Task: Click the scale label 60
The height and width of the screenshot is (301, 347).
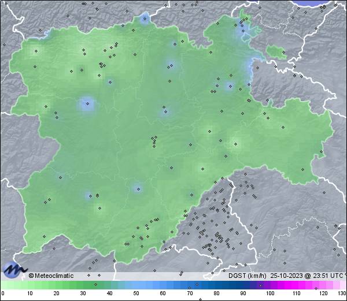Action: tap(163, 293)
